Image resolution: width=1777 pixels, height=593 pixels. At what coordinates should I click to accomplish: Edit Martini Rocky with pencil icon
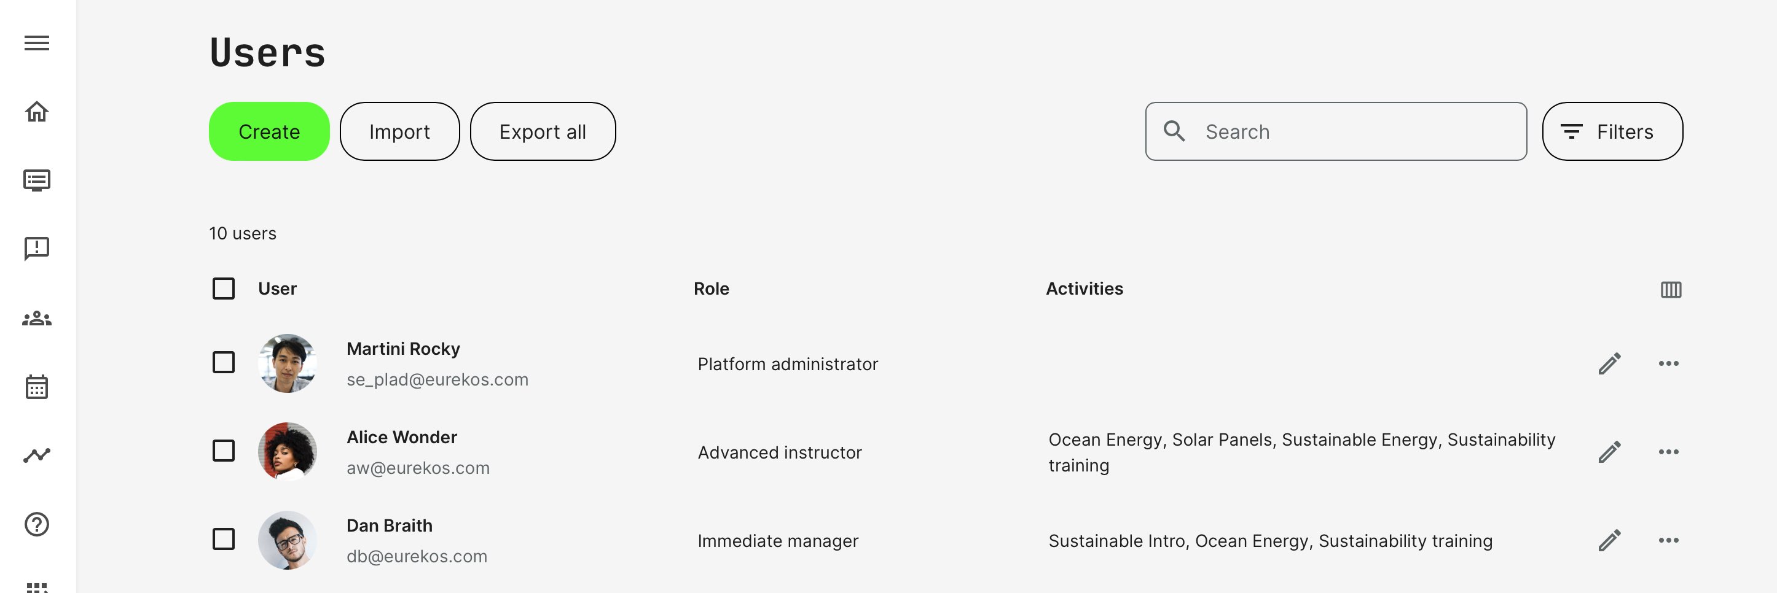1609,363
